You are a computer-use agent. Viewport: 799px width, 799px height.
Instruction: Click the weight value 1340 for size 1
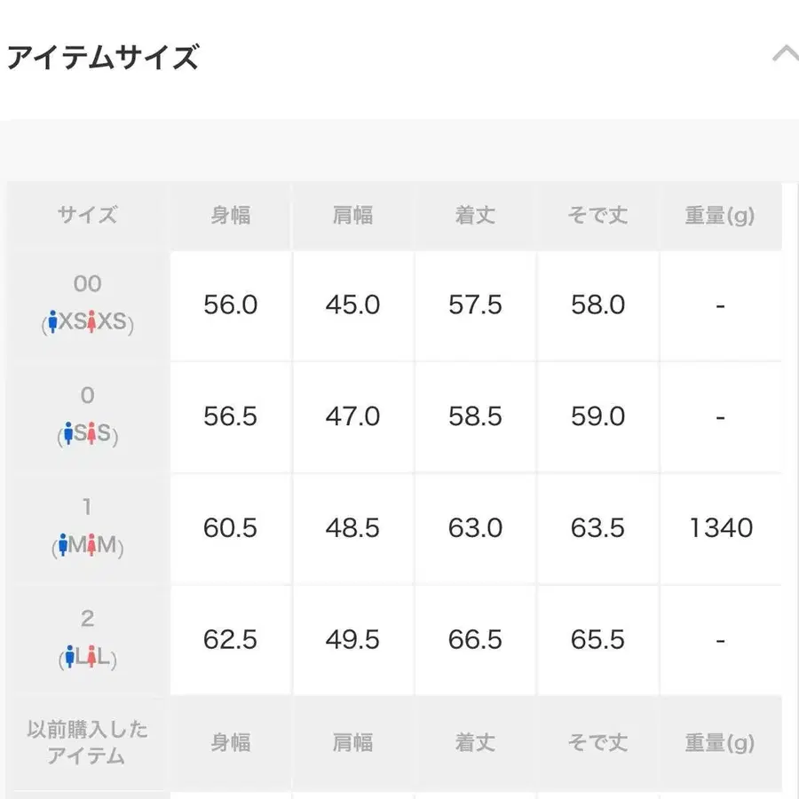point(721,527)
